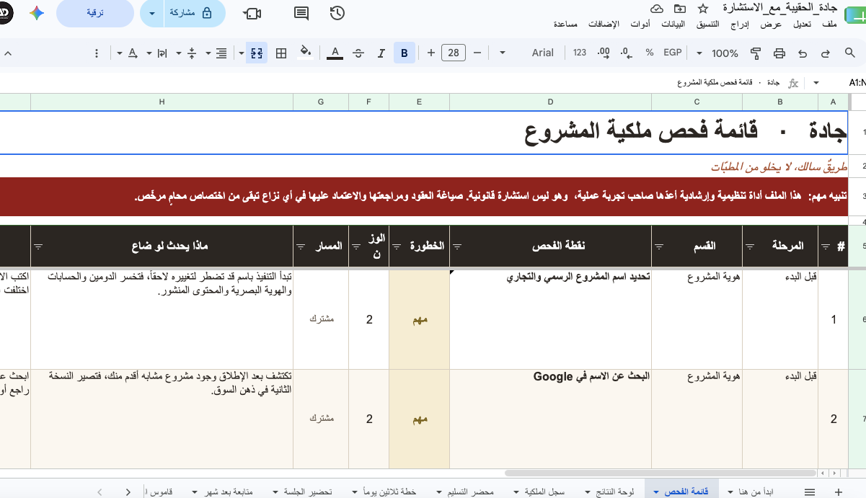Open the الإضافات (Extensions) menu
Image resolution: width=866 pixels, height=498 pixels.
tap(604, 25)
